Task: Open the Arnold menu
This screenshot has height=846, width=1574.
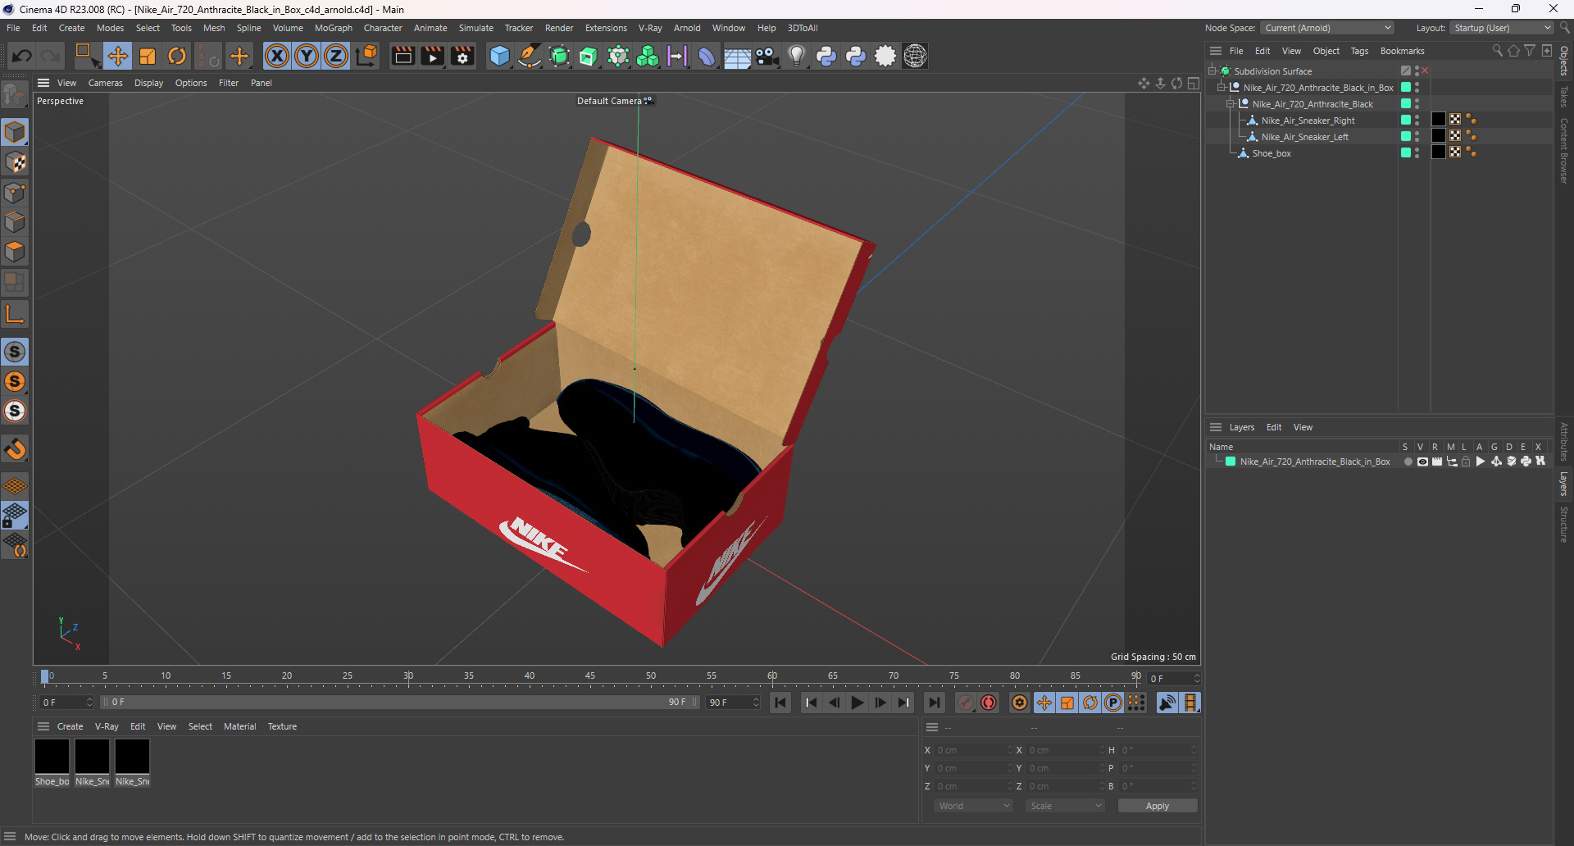Action: [687, 28]
